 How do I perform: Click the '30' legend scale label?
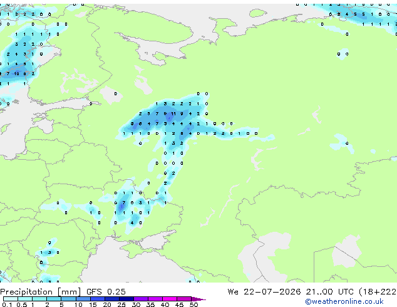point(136,304)
